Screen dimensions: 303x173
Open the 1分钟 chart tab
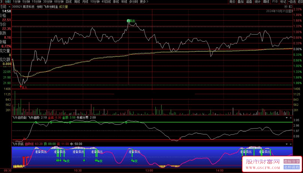coord(16,2)
